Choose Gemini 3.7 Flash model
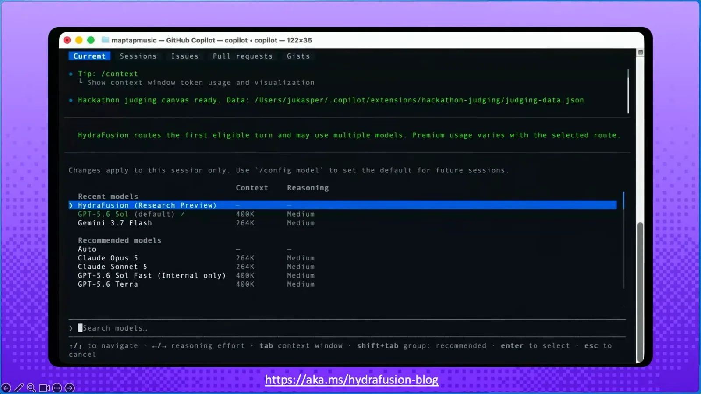 (x=115, y=223)
